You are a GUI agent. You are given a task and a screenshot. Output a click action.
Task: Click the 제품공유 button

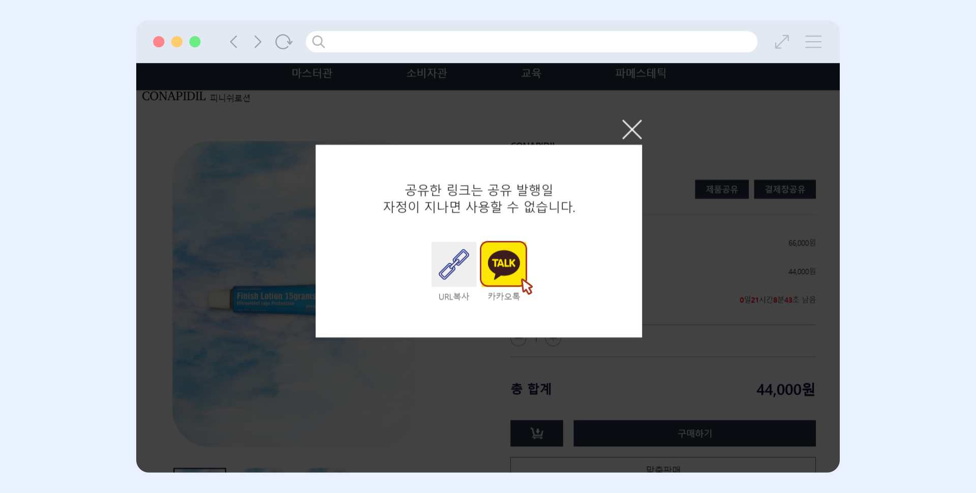[722, 189]
